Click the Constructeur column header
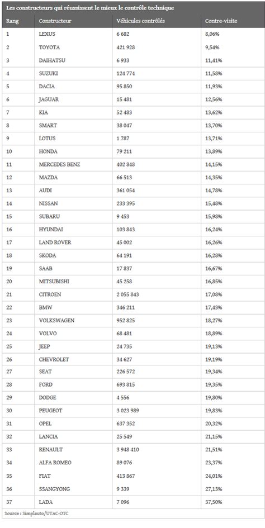 [55, 21]
